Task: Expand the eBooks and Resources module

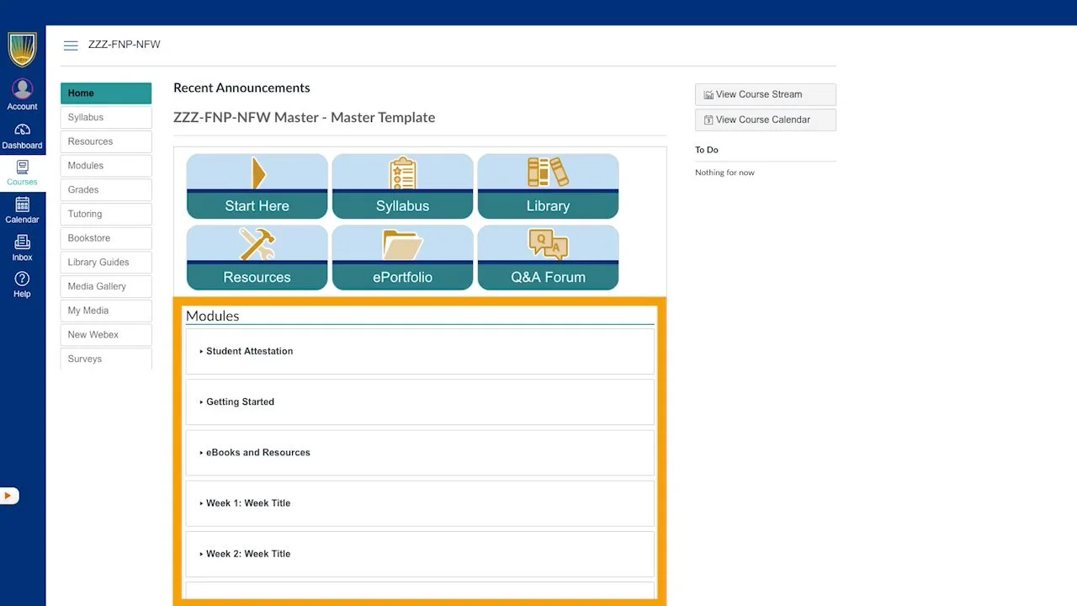Action: pyautogui.click(x=420, y=452)
